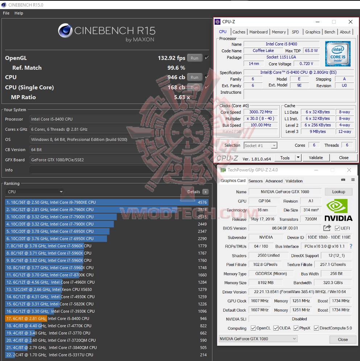Toggle the DirectCompute 5.0 checkbox
The width and height of the screenshot is (360, 361).
316,328
